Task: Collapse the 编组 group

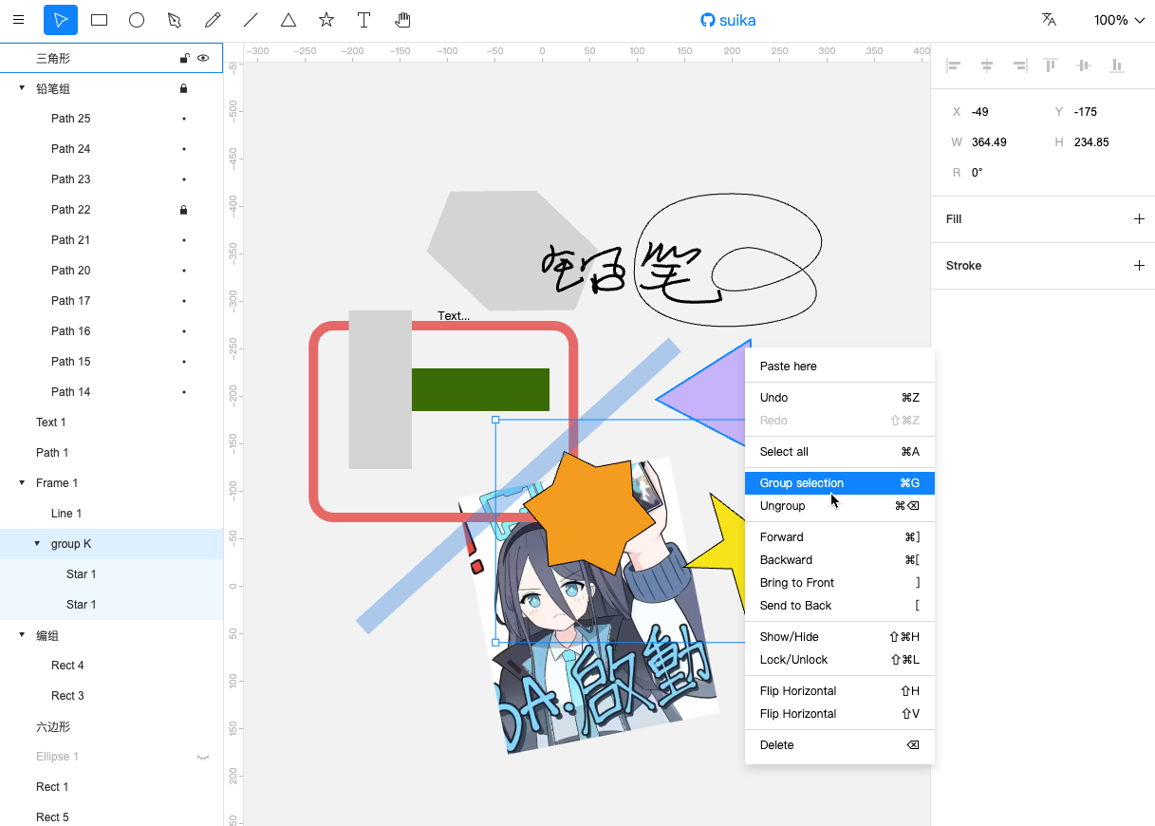Action: 22,635
